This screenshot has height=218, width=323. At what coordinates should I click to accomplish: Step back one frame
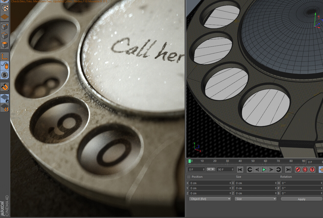(x=257, y=170)
